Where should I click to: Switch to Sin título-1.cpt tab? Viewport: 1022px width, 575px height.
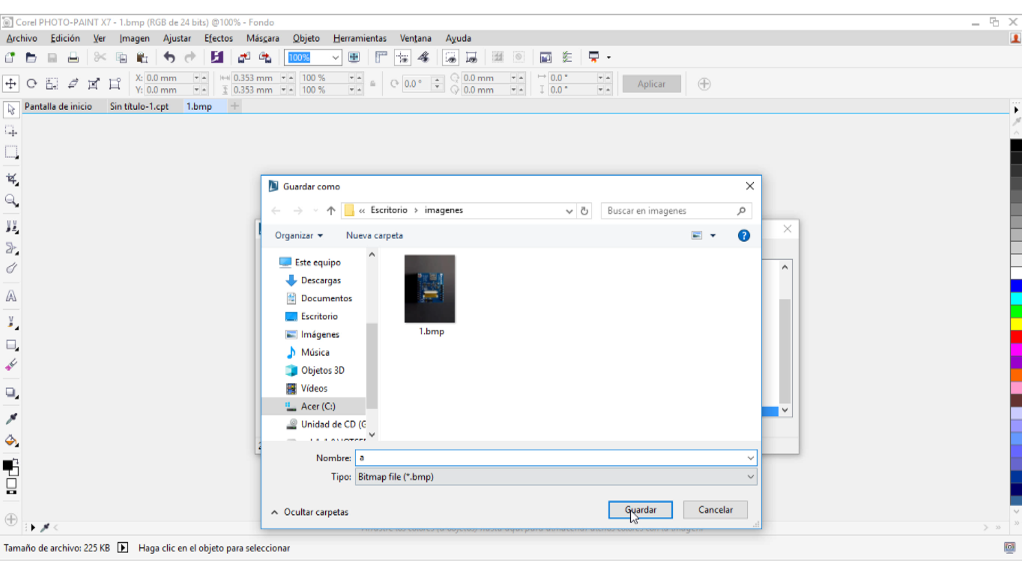pyautogui.click(x=139, y=106)
